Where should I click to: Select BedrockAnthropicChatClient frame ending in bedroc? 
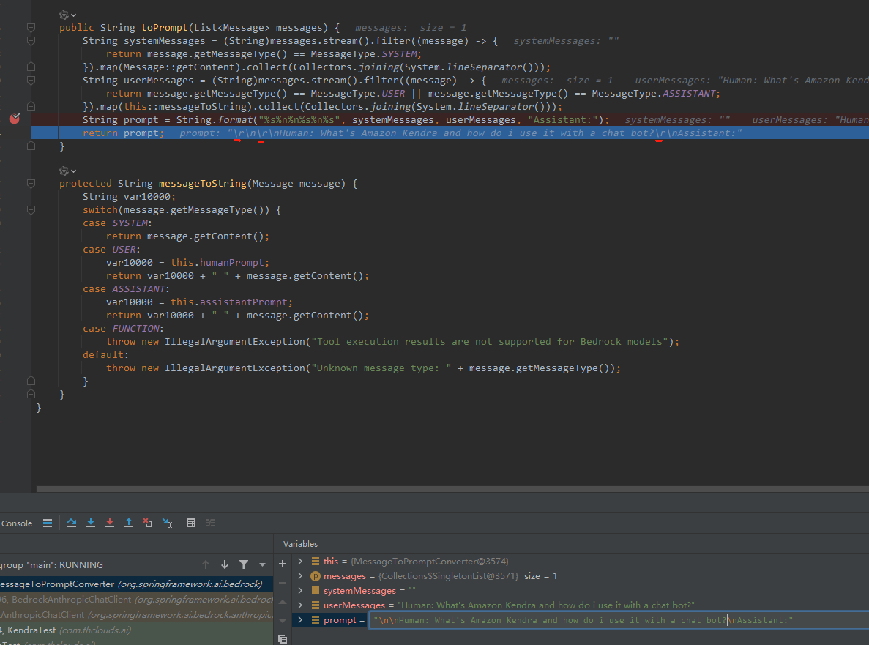[136, 600]
